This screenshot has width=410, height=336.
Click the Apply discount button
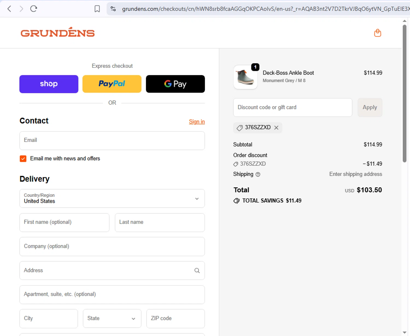[370, 107]
